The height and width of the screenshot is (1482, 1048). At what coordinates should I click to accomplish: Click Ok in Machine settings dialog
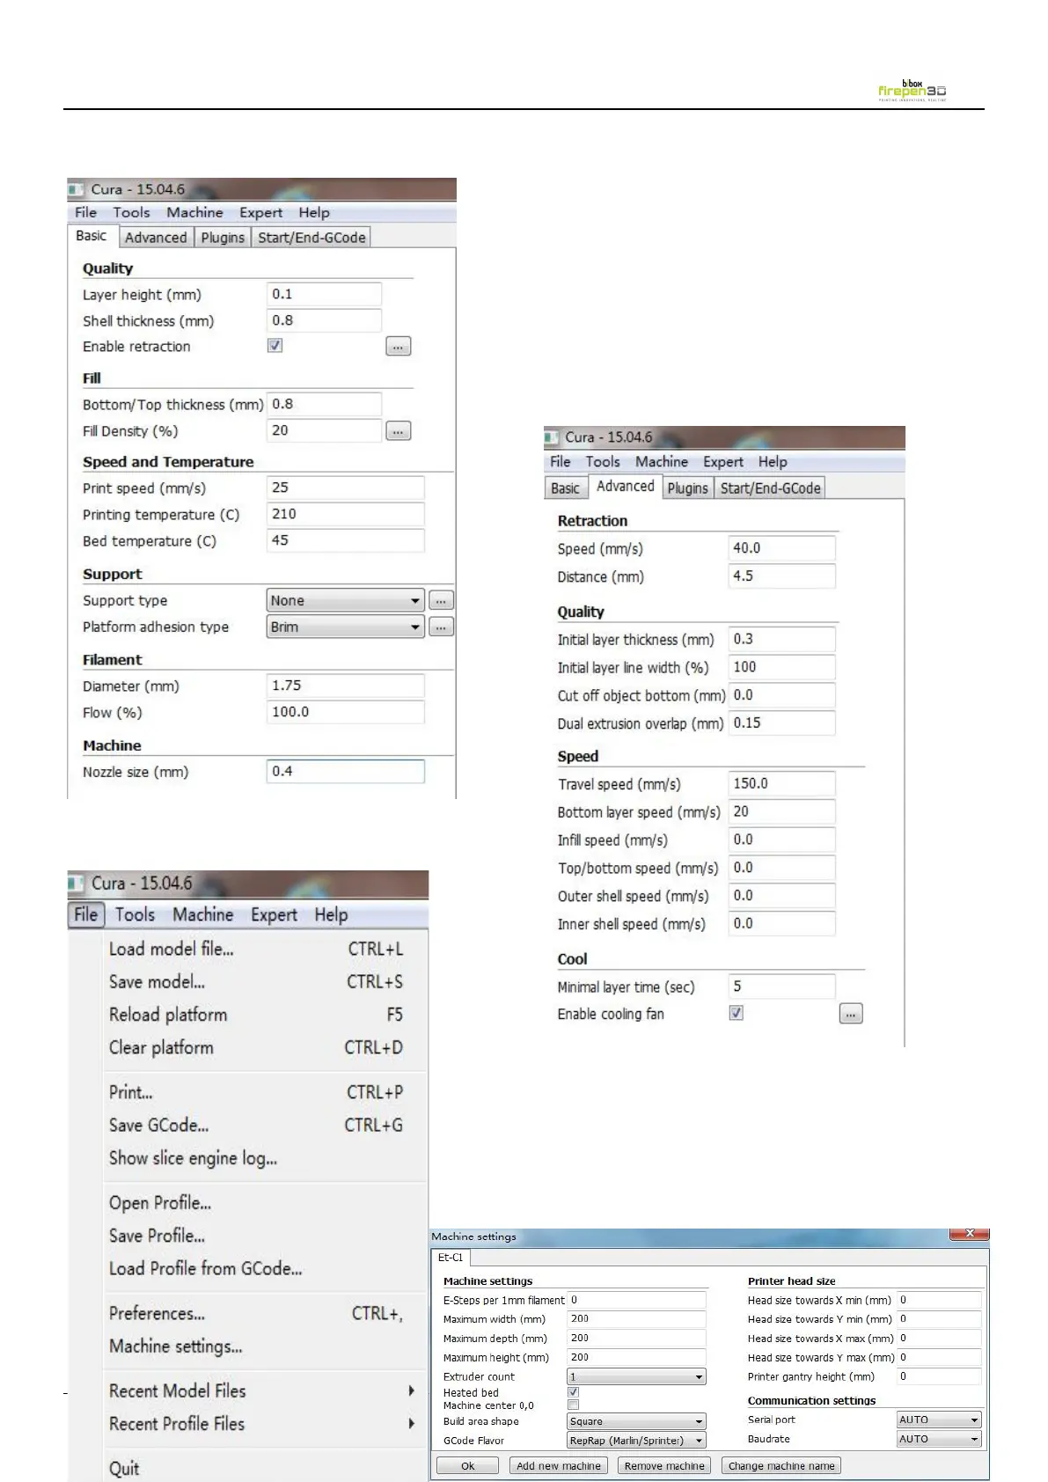[x=467, y=1465]
